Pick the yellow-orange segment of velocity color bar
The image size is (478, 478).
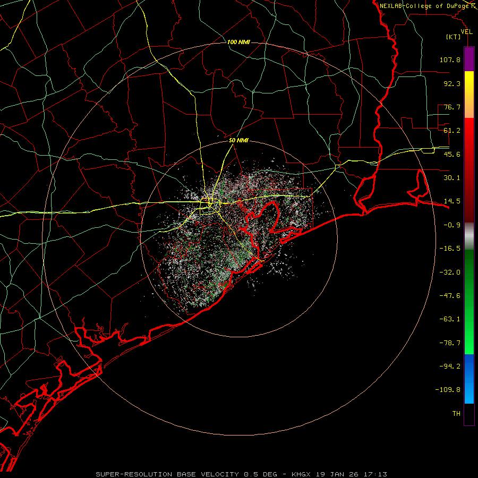point(469,95)
